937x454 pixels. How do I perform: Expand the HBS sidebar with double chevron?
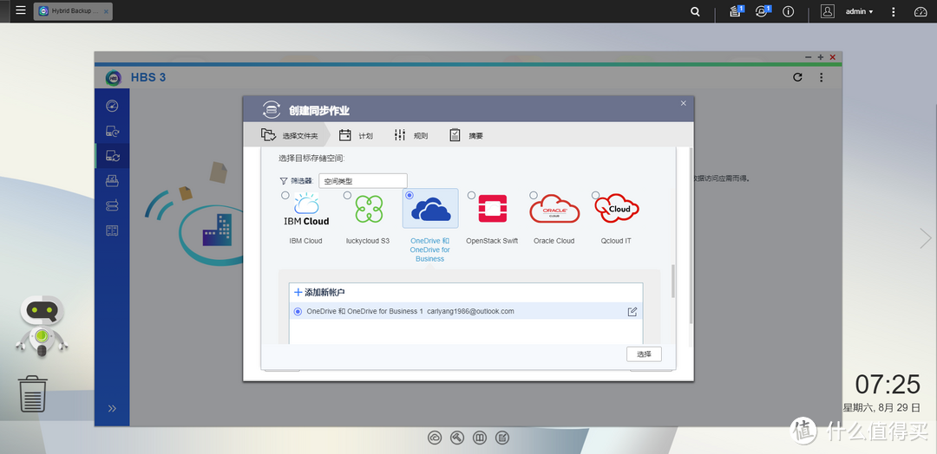(112, 408)
